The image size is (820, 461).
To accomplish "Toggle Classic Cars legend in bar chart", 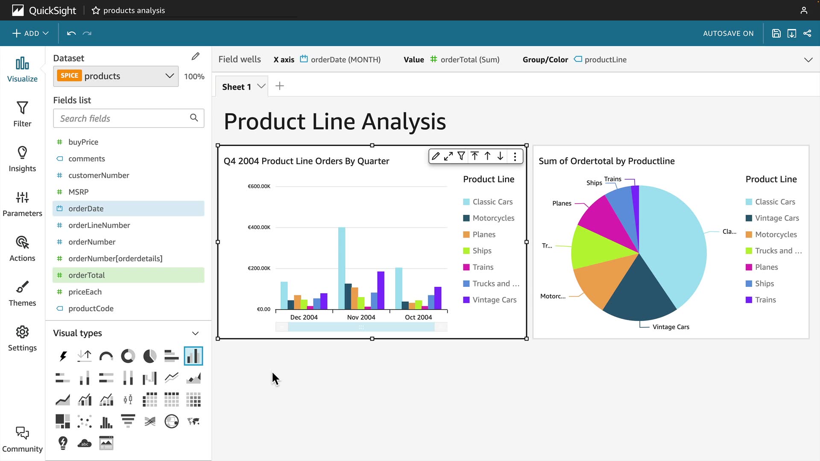I will 492,202.
